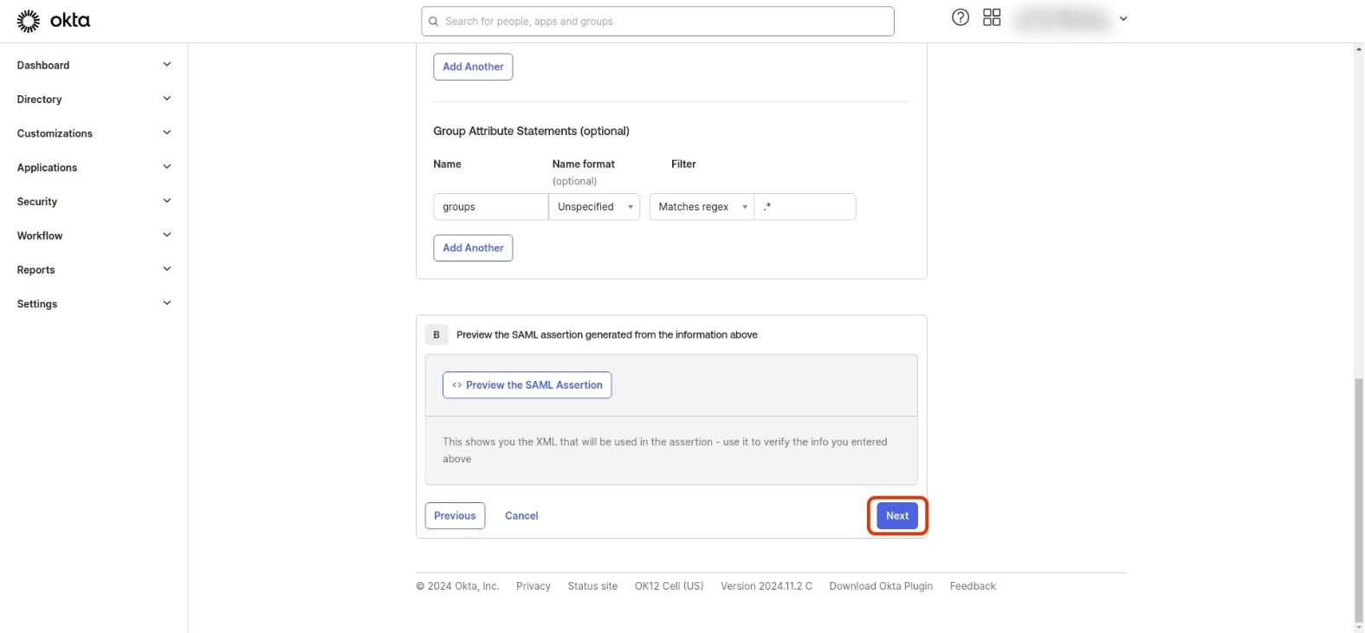Open the Privacy footer link
The image size is (1365, 633).
point(534,586)
